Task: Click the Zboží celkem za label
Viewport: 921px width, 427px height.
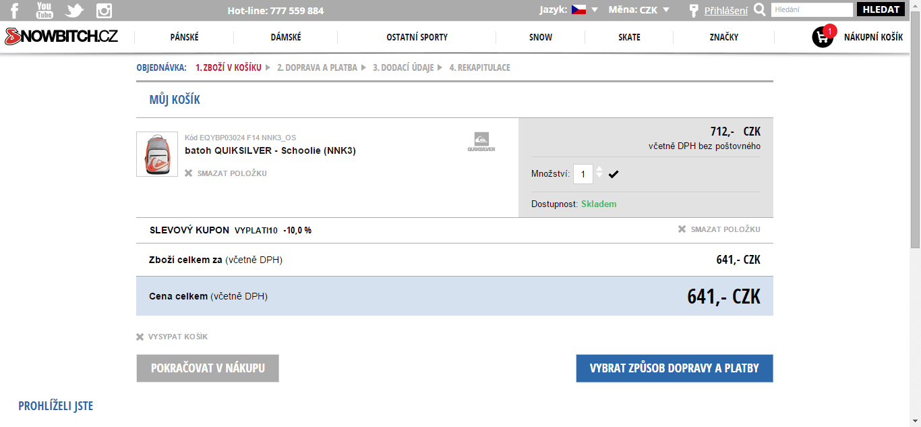Action: click(x=185, y=260)
